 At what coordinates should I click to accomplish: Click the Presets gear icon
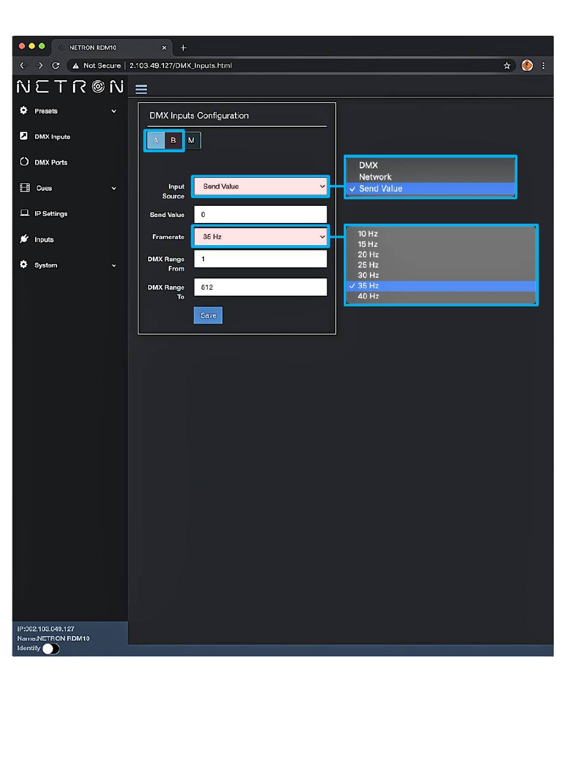pyautogui.click(x=24, y=111)
